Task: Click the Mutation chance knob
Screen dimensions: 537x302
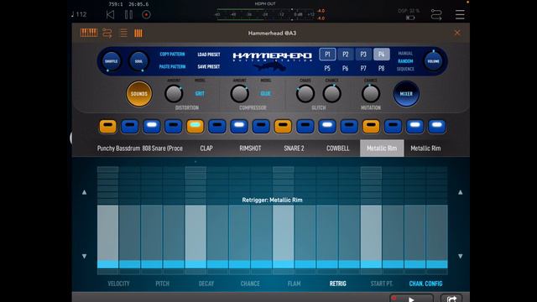Action: [371, 93]
